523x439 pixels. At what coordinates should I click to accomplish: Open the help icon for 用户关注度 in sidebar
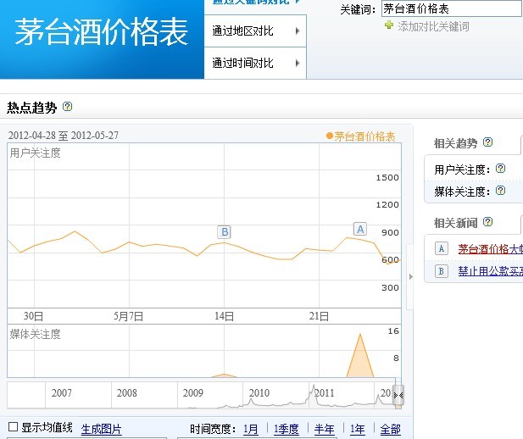coord(500,169)
